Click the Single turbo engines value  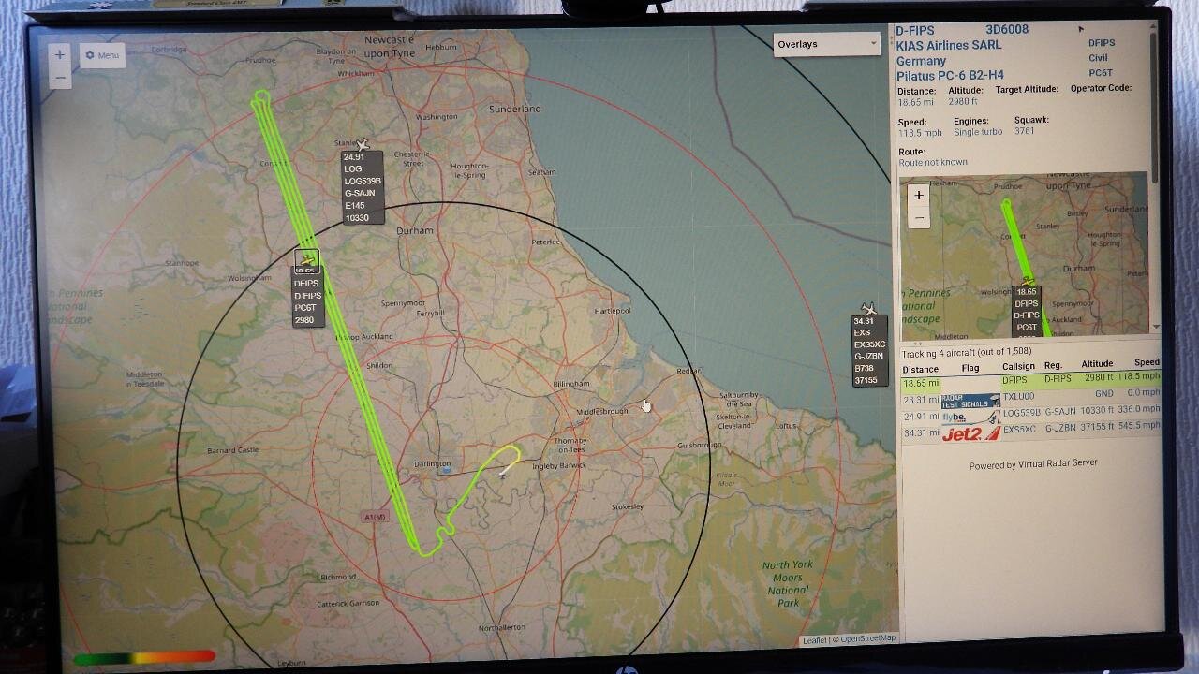click(978, 132)
